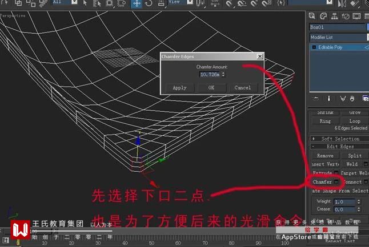Close the Chamfer Edges dialog

(259, 56)
